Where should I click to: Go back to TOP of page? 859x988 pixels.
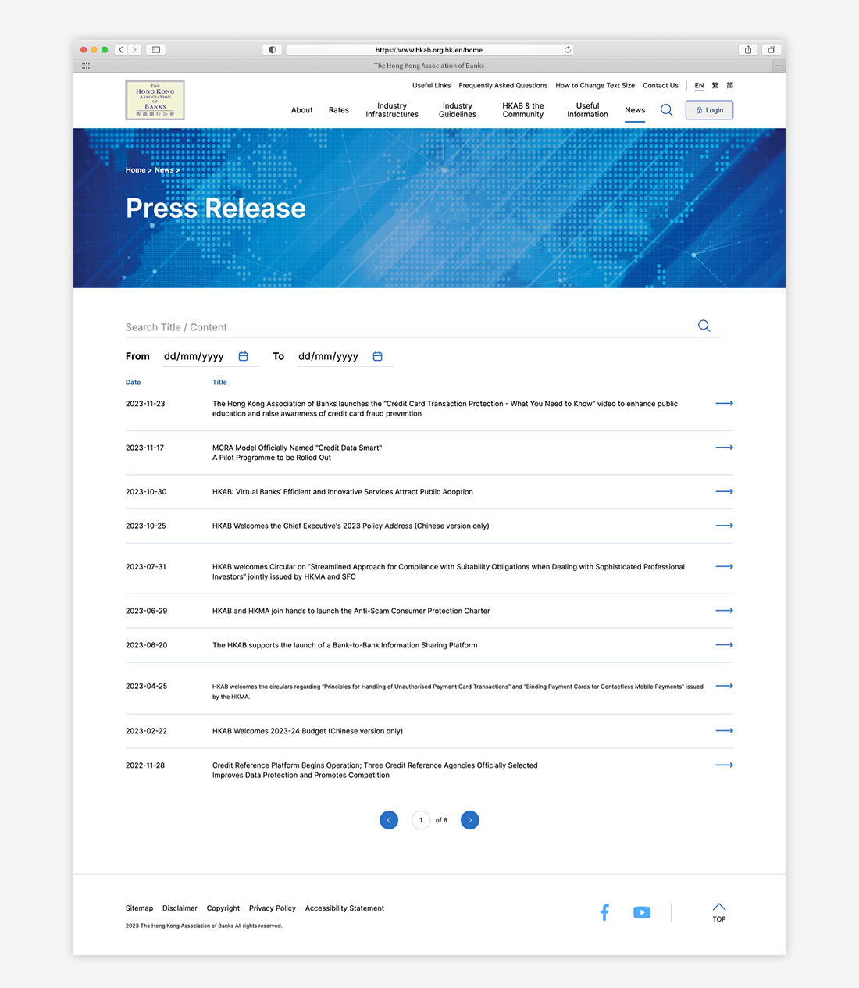tap(719, 912)
